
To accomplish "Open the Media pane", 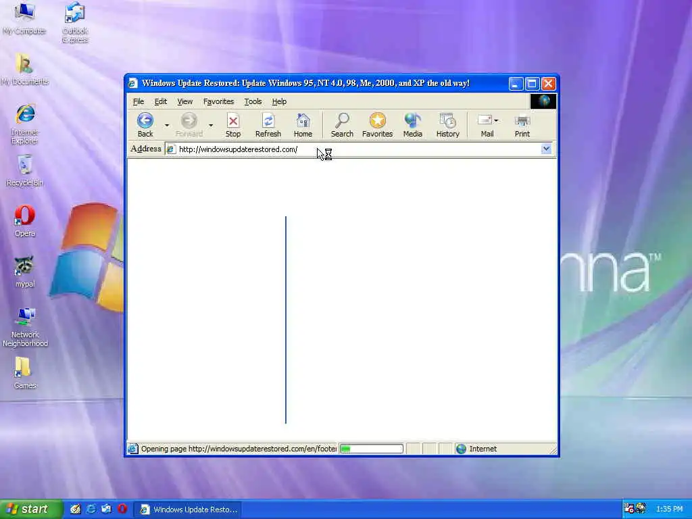I will 413,125.
